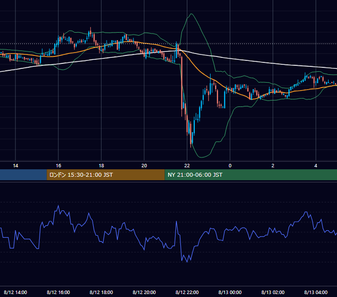Click the 4 hour axis label

(316, 166)
